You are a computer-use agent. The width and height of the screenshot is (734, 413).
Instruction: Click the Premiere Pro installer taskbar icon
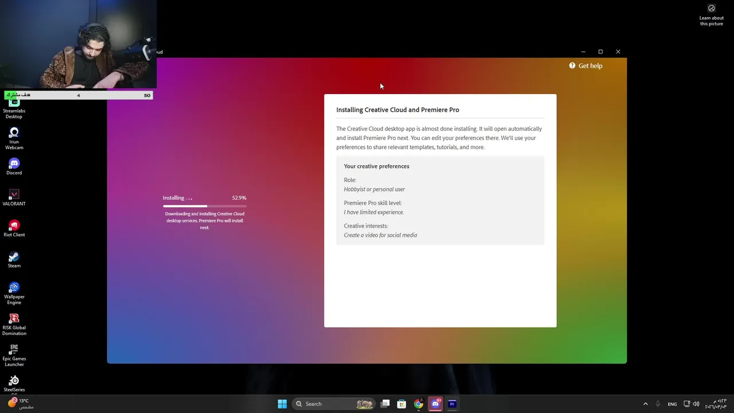(x=452, y=404)
